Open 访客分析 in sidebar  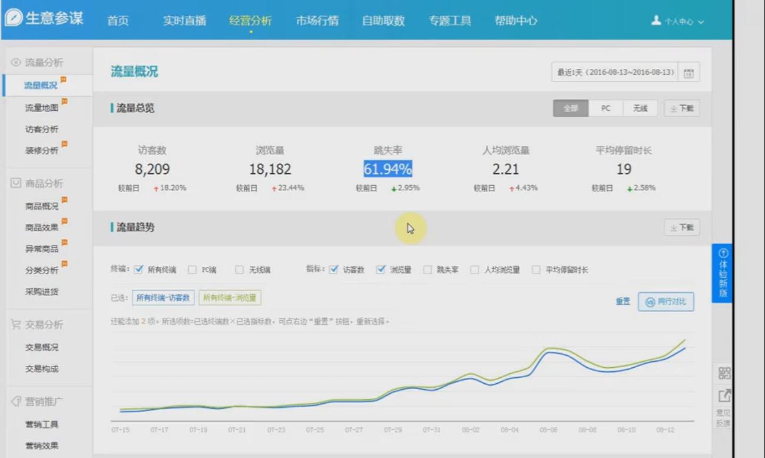[x=41, y=129]
